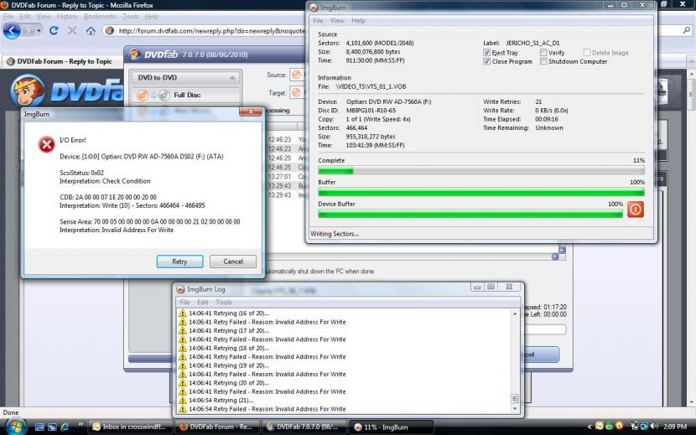Screen dimensions: 696x435
Task: Click Writing Sectors status text
Action: (335, 234)
